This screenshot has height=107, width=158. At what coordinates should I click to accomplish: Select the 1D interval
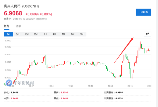(63, 34)
